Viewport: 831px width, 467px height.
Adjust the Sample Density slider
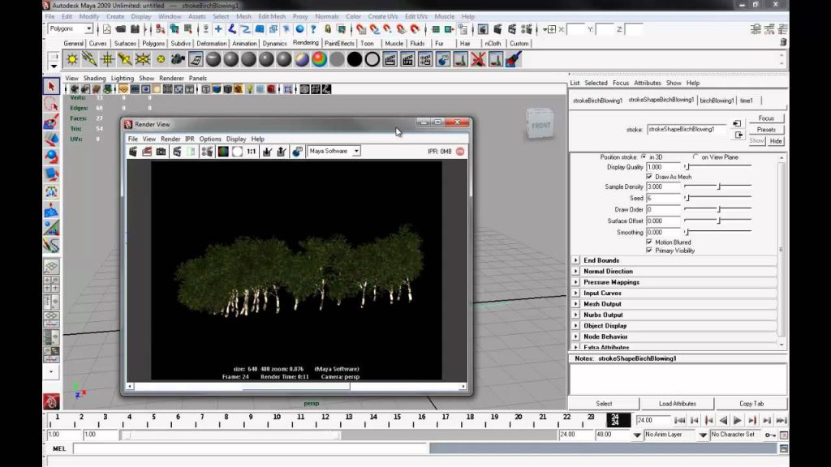click(x=718, y=187)
